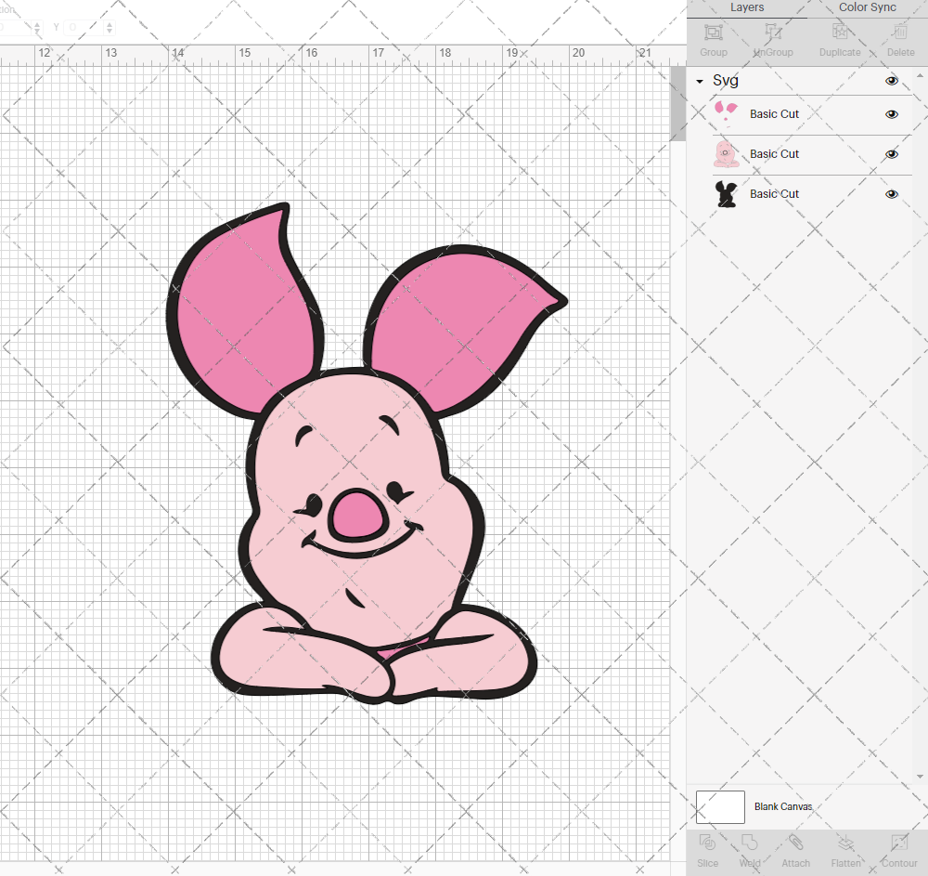
Task: Click the Svg group name
Action: pos(725,81)
